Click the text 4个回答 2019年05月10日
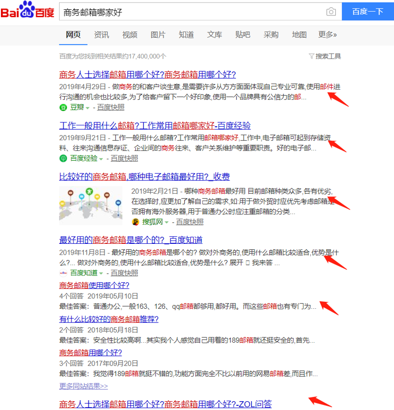 tap(98, 296)
